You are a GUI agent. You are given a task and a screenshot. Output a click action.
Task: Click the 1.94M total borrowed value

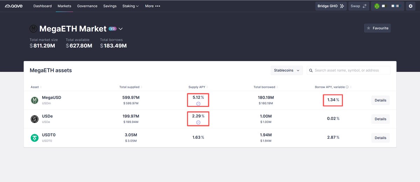point(266,135)
